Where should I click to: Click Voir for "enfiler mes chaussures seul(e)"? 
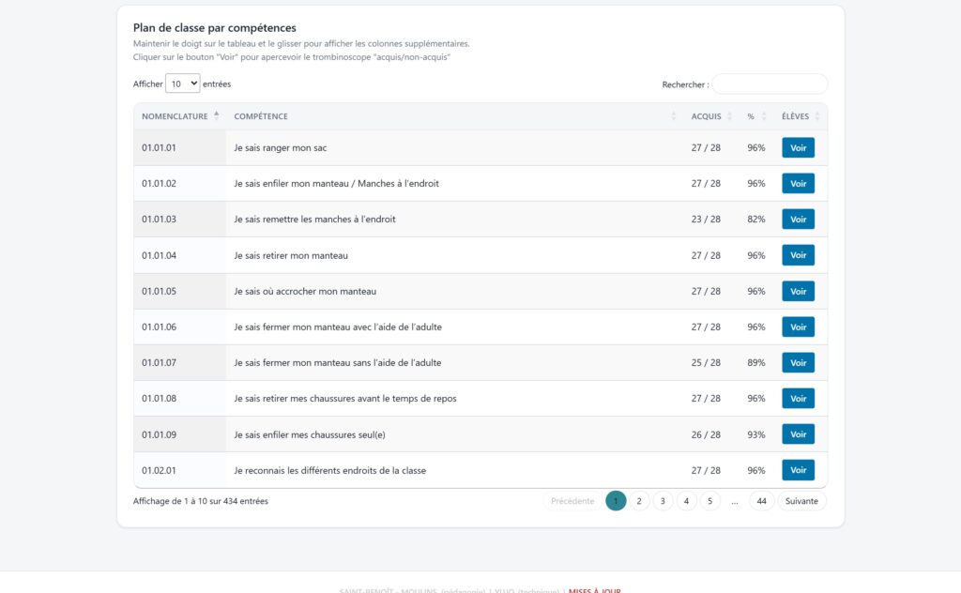pyautogui.click(x=798, y=434)
